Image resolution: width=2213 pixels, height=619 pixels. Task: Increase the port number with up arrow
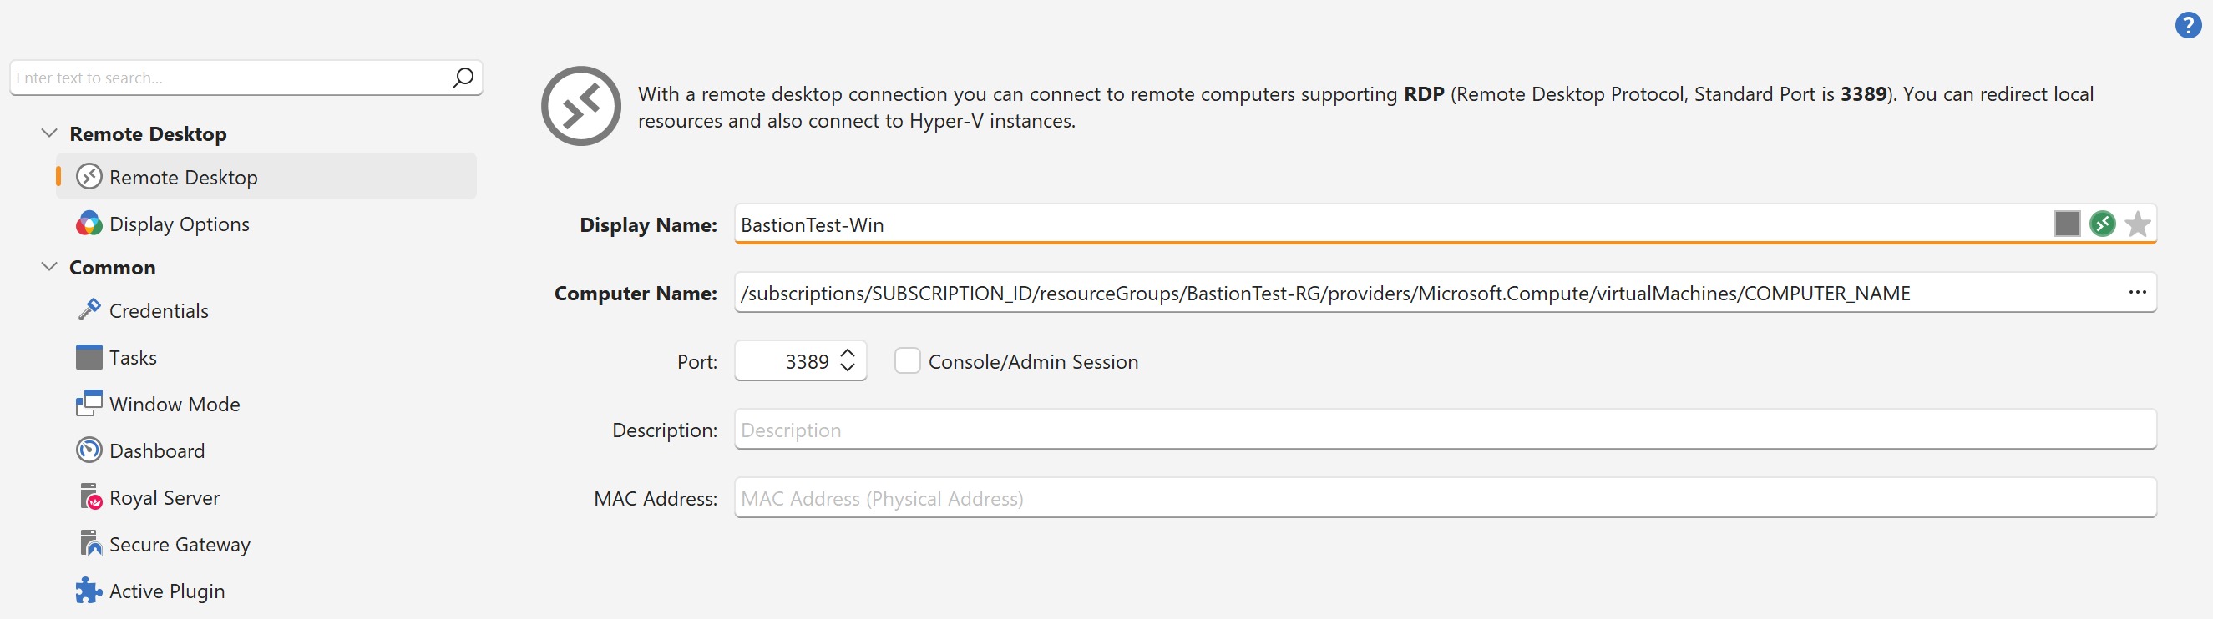(847, 353)
